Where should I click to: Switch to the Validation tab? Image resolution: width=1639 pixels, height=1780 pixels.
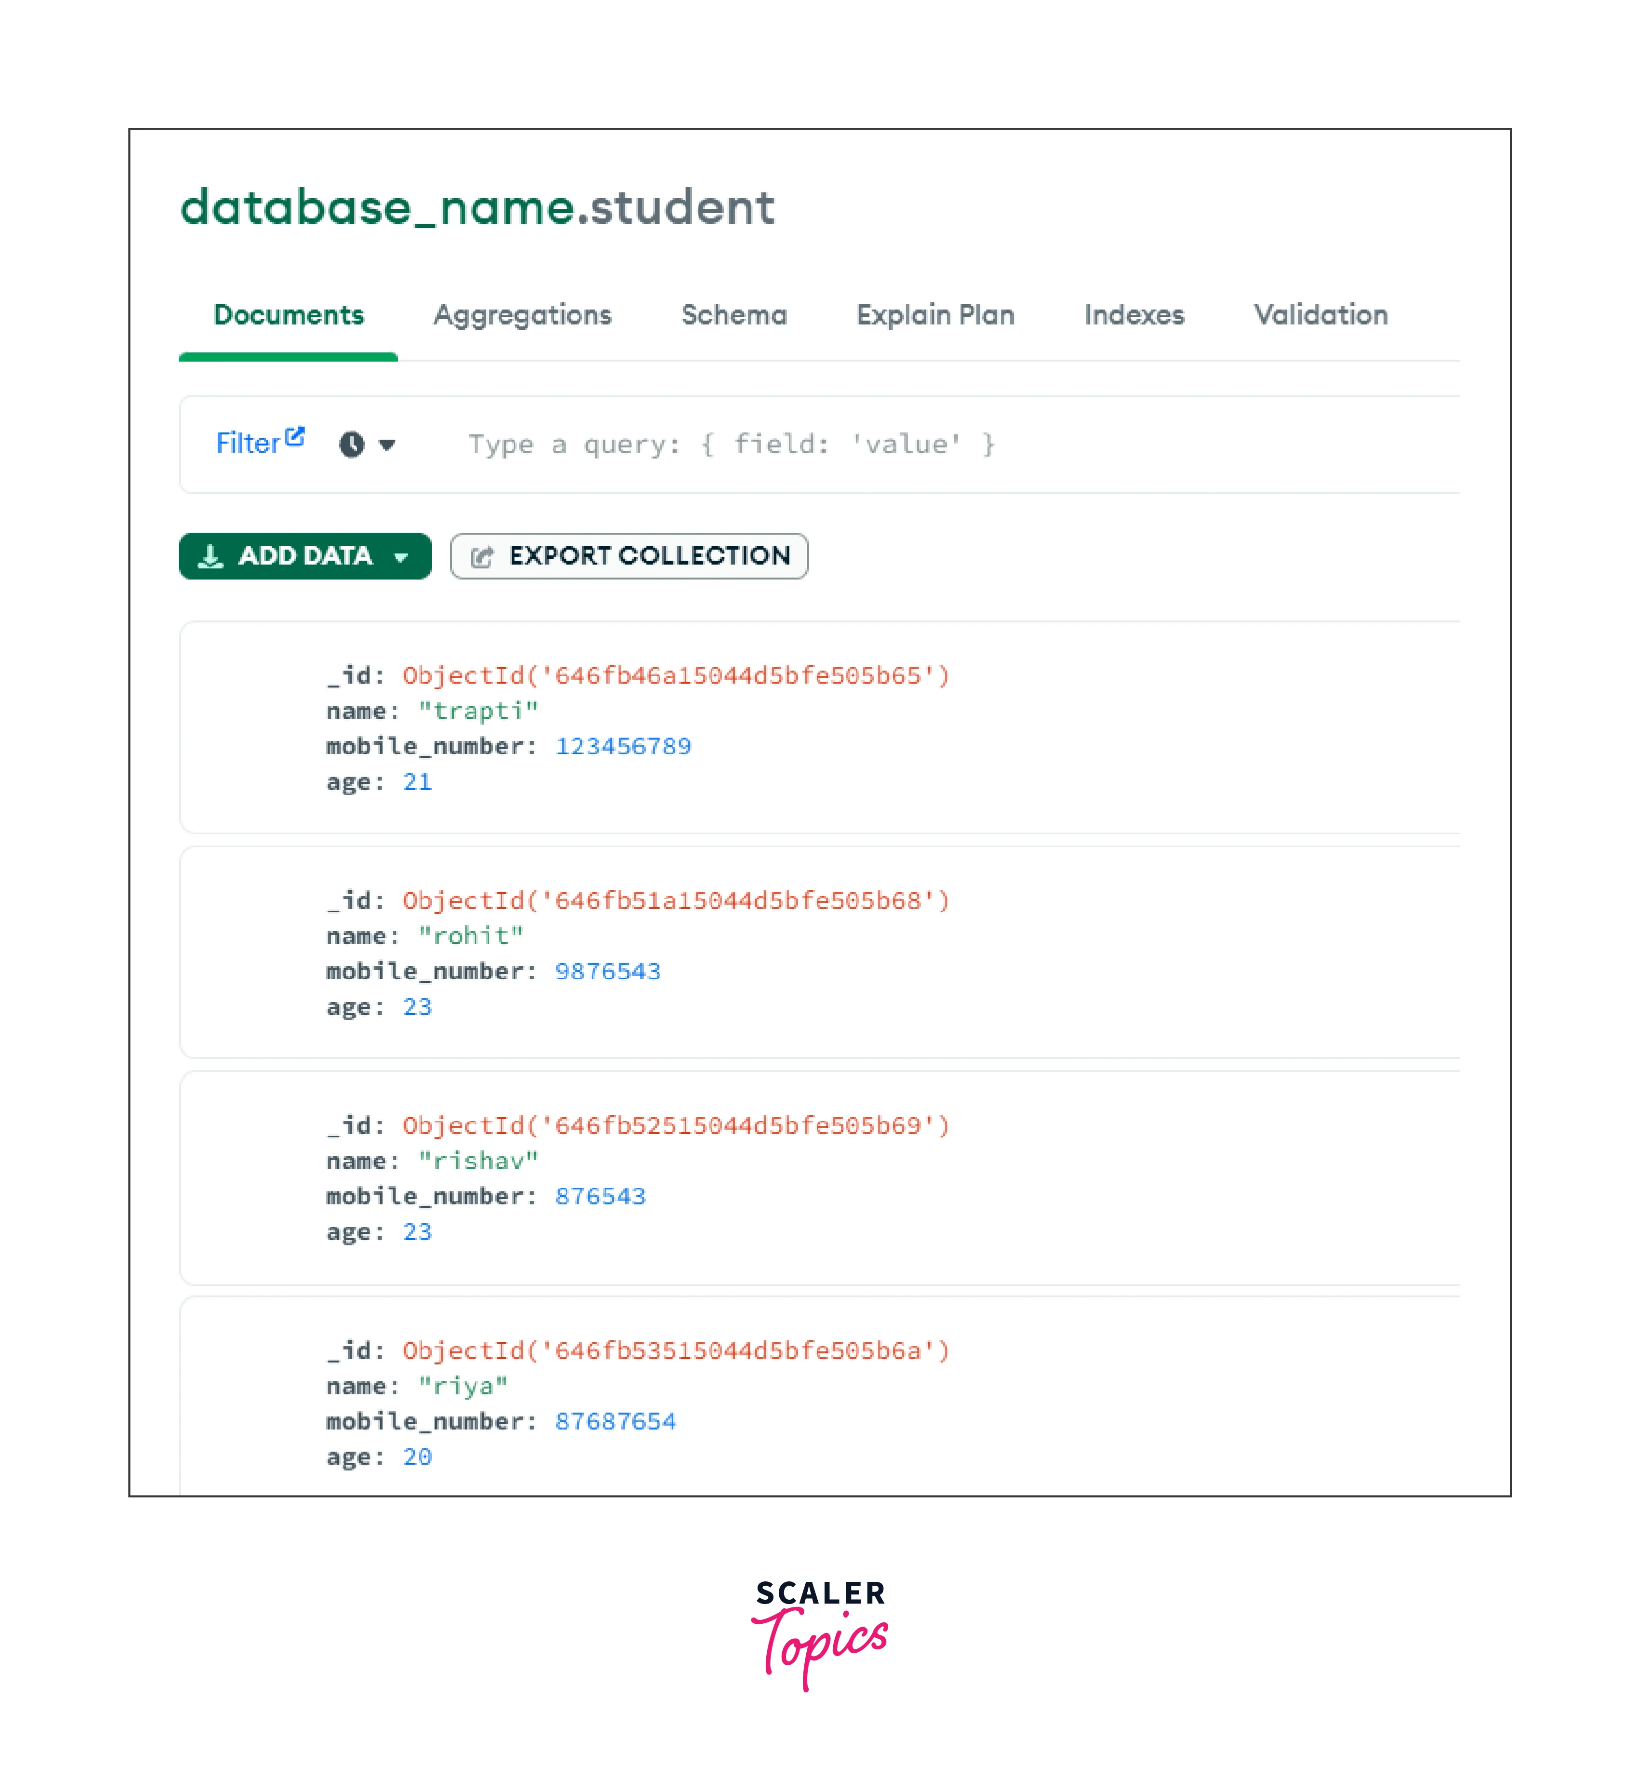pyautogui.click(x=1319, y=315)
